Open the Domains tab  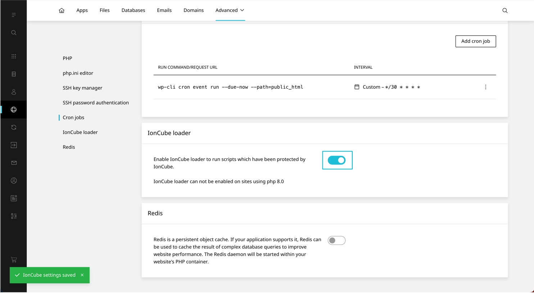click(x=193, y=10)
